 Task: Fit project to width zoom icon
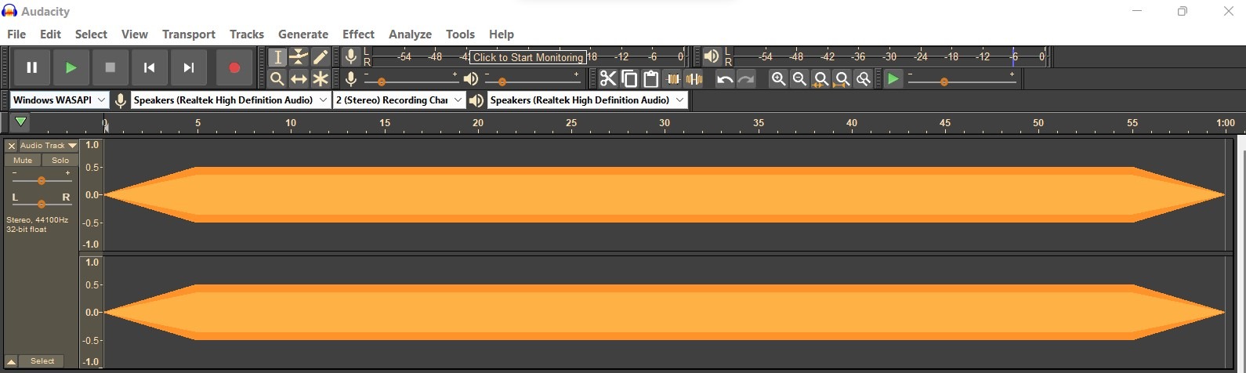[842, 79]
